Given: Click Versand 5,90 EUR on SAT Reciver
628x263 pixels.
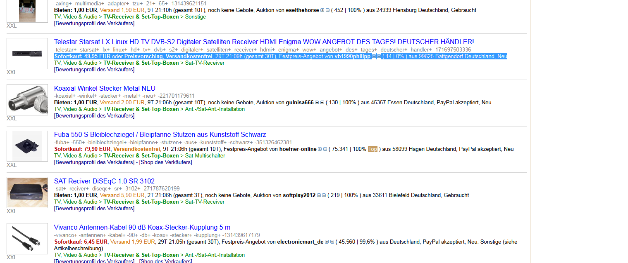Looking at the screenshot, I should (122, 195).
